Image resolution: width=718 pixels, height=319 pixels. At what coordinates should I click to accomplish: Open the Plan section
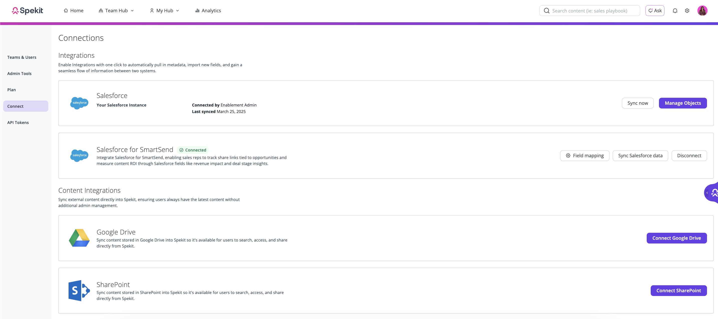pos(12,90)
